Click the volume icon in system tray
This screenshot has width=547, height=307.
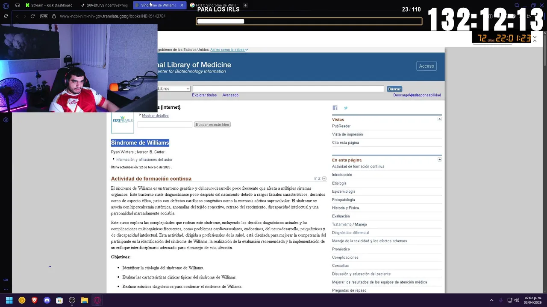pyautogui.click(x=517, y=300)
